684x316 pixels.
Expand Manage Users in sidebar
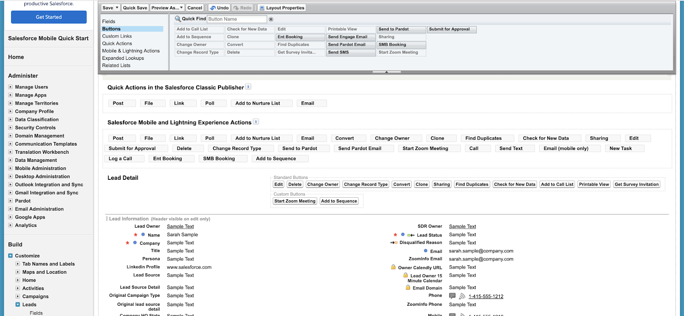click(x=10, y=87)
